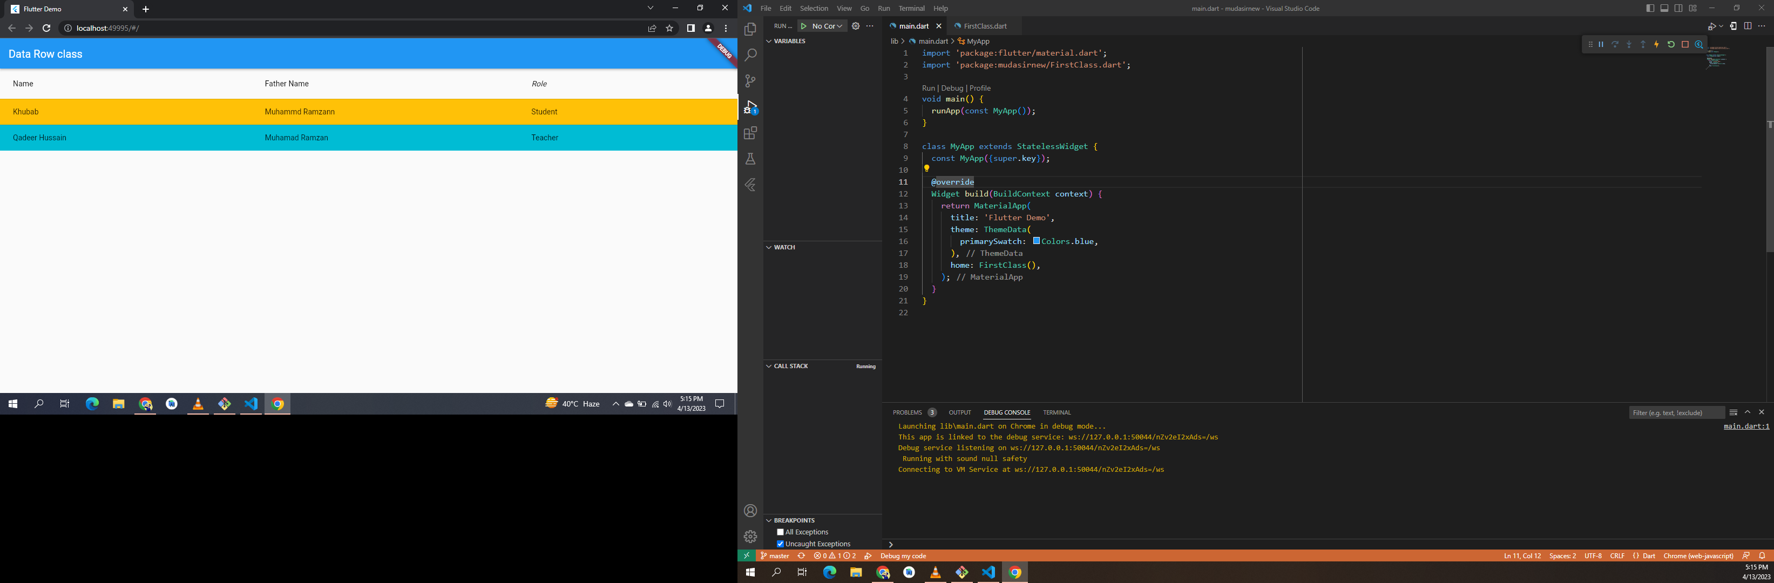Click the Step Over debug icon
Screen dimensions: 1774x583
[1615, 44]
